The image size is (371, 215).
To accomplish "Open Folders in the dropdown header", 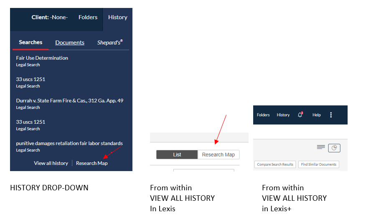I will (x=88, y=17).
